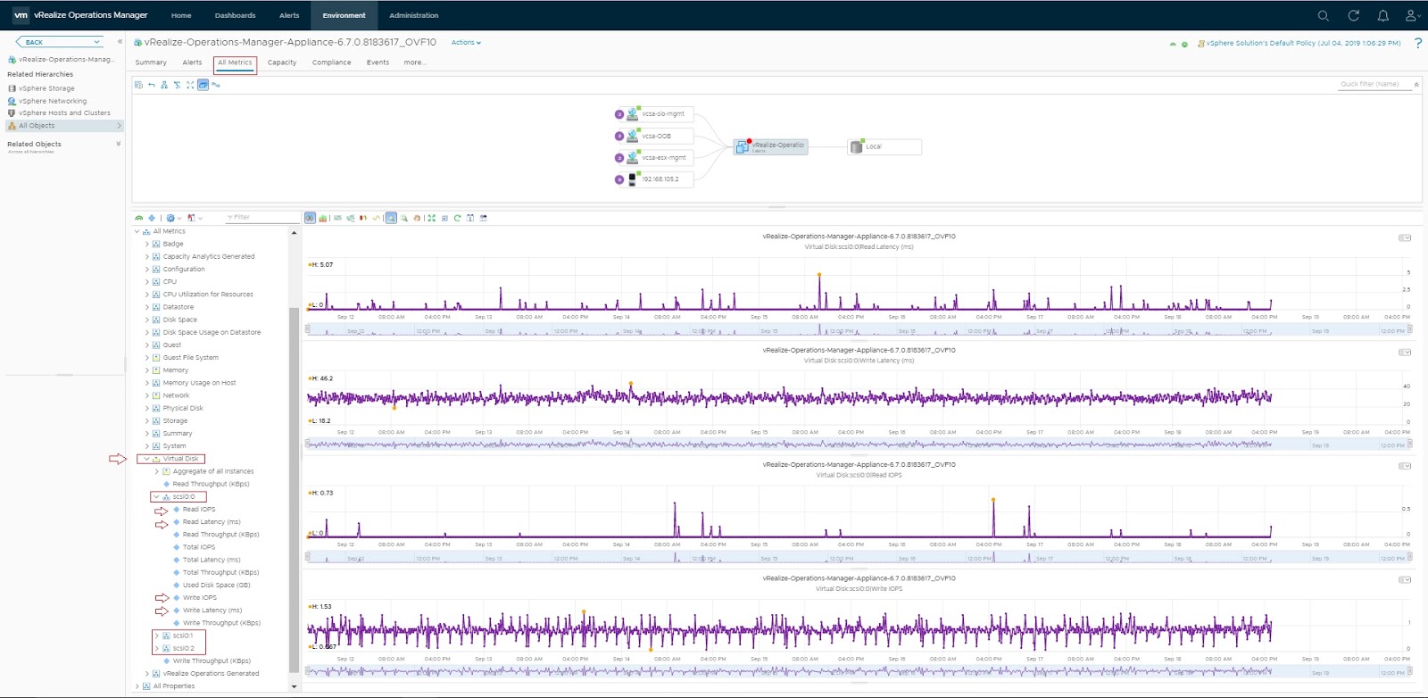
Task: Click first icon in relationship map toolbar
Action: point(138,85)
